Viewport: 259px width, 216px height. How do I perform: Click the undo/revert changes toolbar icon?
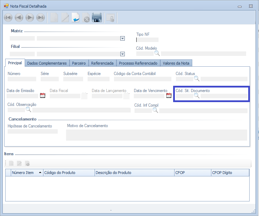(75, 18)
